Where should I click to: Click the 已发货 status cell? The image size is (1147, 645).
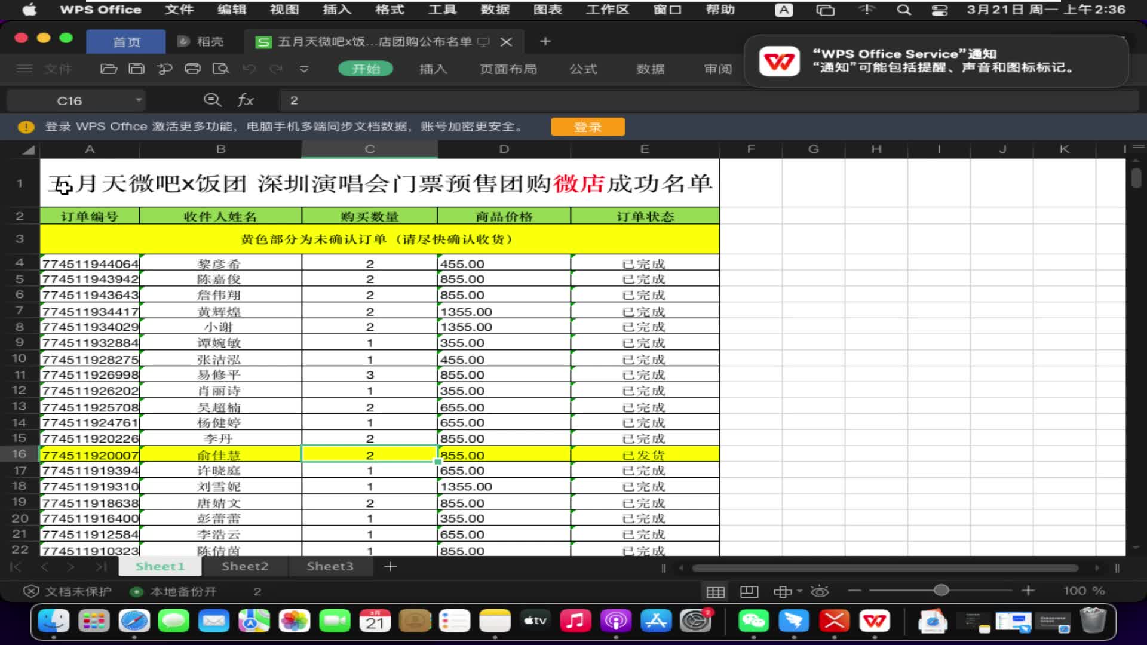[645, 454]
